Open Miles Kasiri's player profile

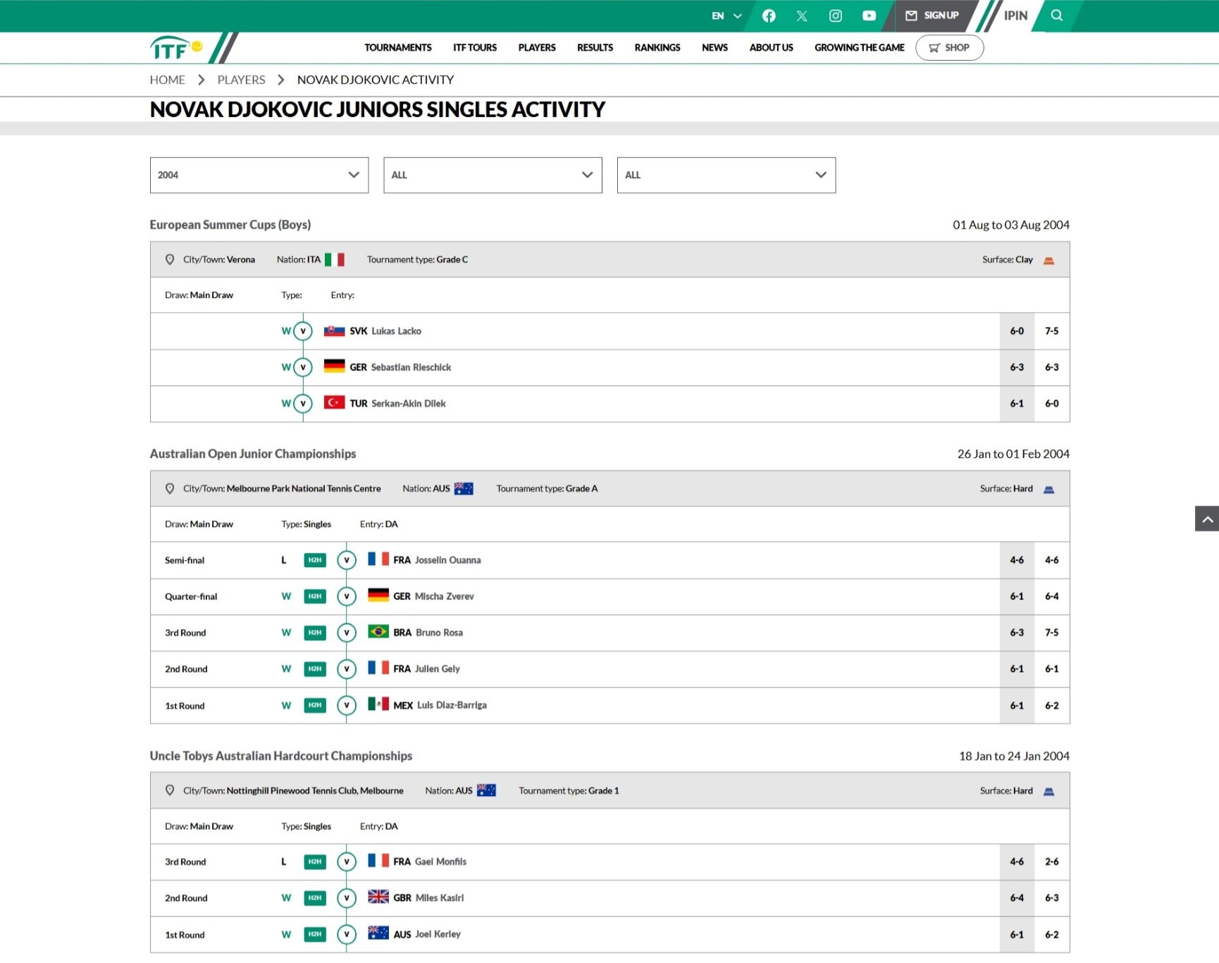440,898
